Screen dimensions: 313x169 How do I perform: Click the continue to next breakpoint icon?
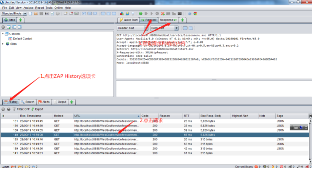[x=152, y=14]
